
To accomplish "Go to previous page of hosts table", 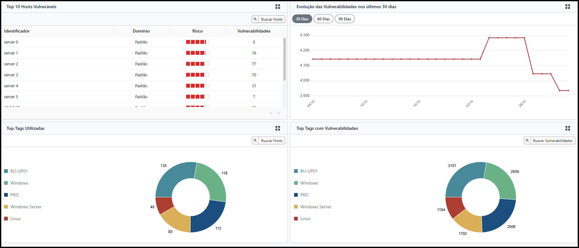I will click(271, 113).
